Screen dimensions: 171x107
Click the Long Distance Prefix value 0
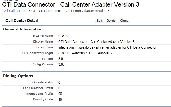coord(59,88)
